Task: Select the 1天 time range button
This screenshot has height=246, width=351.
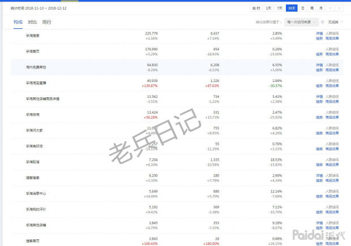Action: pos(268,8)
